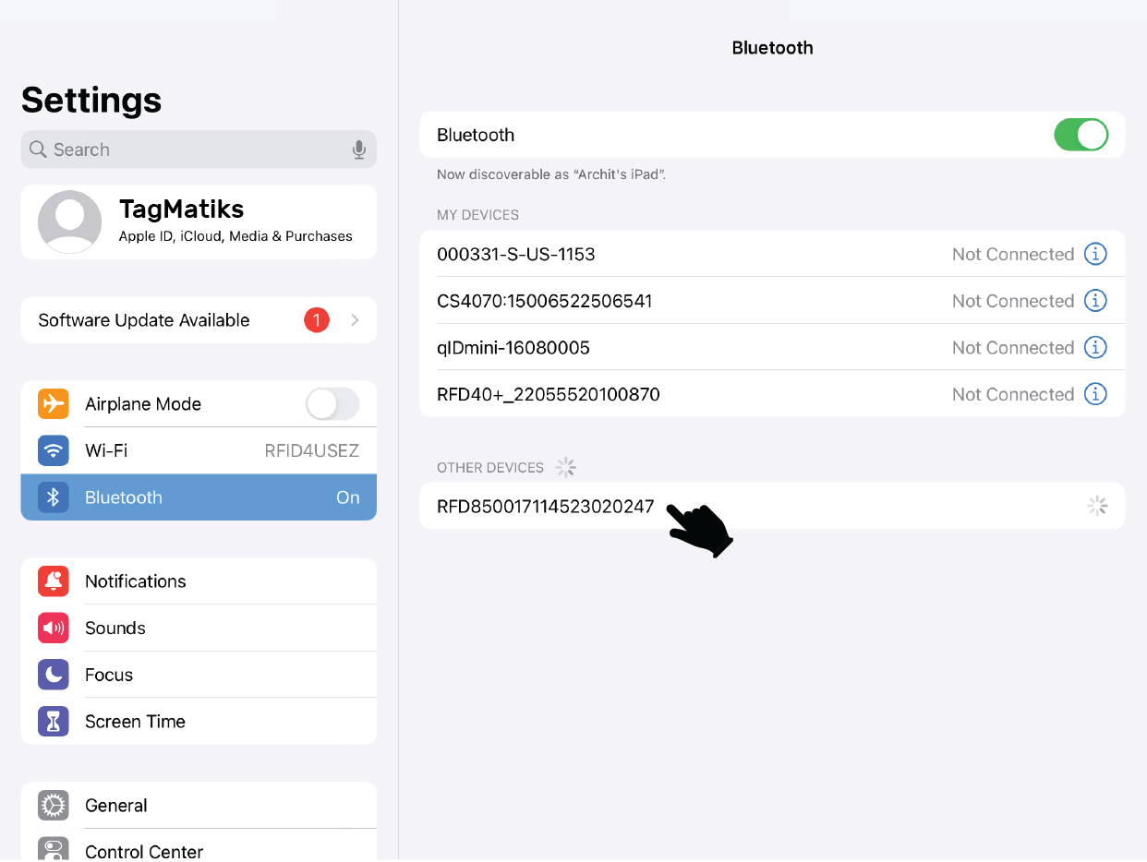View info for RFD40+_22055520100870 device
The width and height of the screenshot is (1147, 862).
1094,394
